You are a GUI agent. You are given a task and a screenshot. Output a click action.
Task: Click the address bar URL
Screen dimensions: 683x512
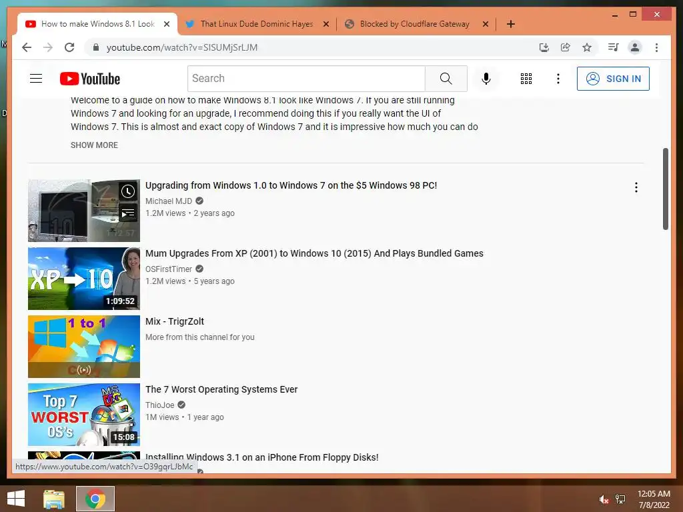[x=182, y=47]
